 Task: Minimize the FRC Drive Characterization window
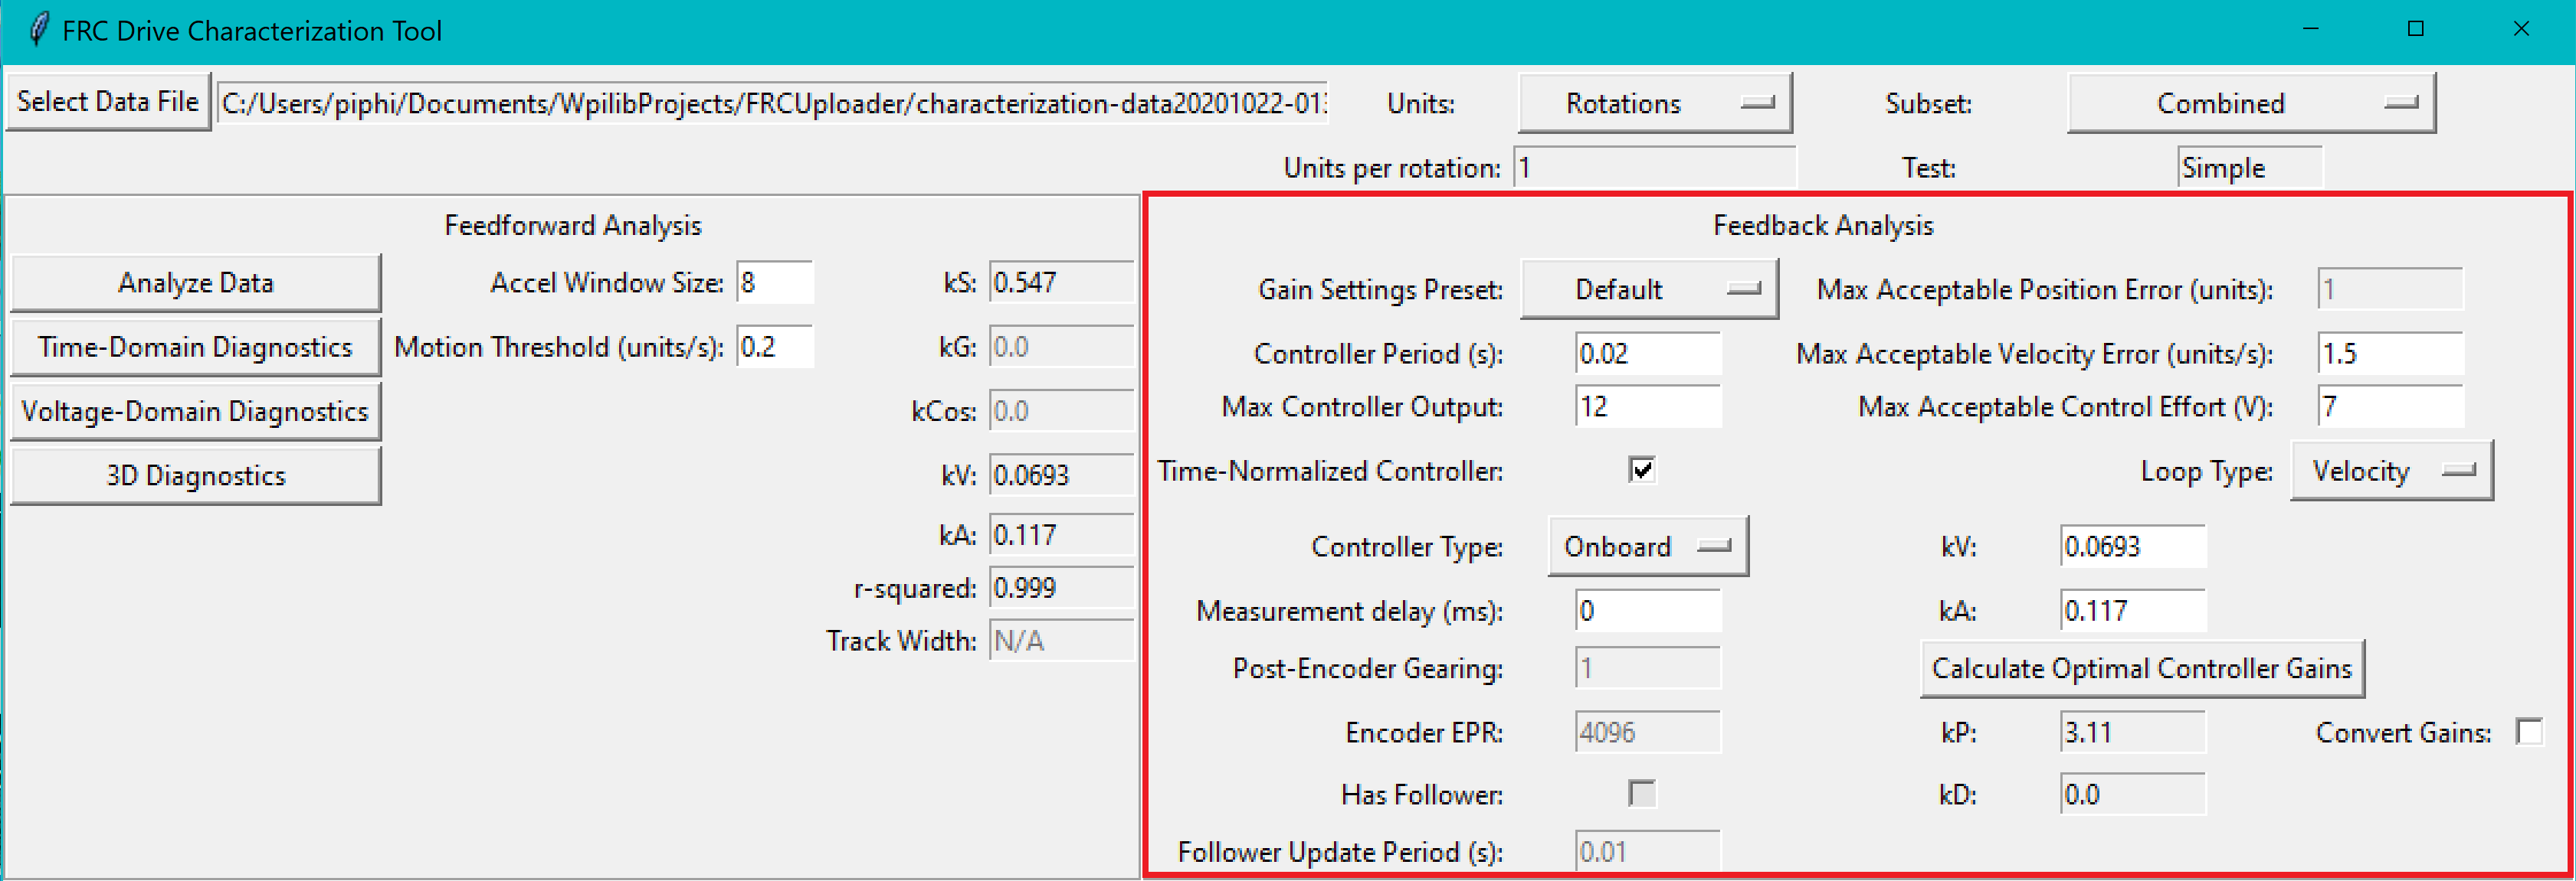pos(2310,29)
